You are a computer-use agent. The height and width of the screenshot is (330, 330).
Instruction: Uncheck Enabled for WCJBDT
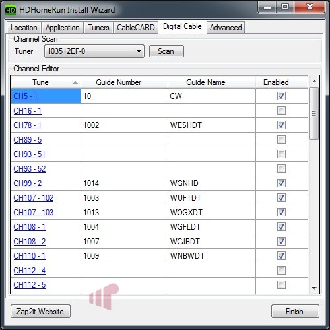click(281, 242)
